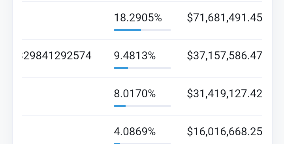The width and height of the screenshot is (284, 144).
Task: Click blue filled part of 9.4813% bar
Action: (121, 68)
